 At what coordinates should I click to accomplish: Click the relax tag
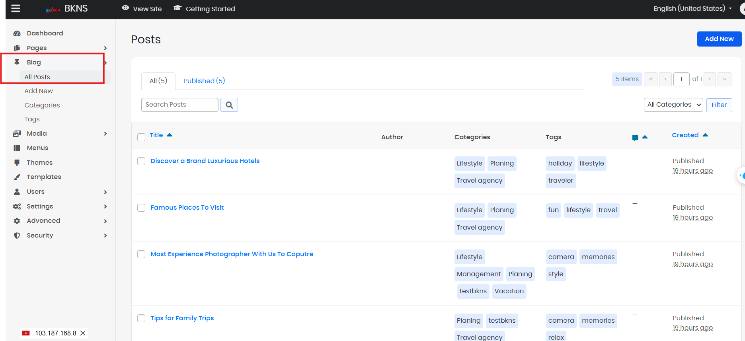coord(556,337)
